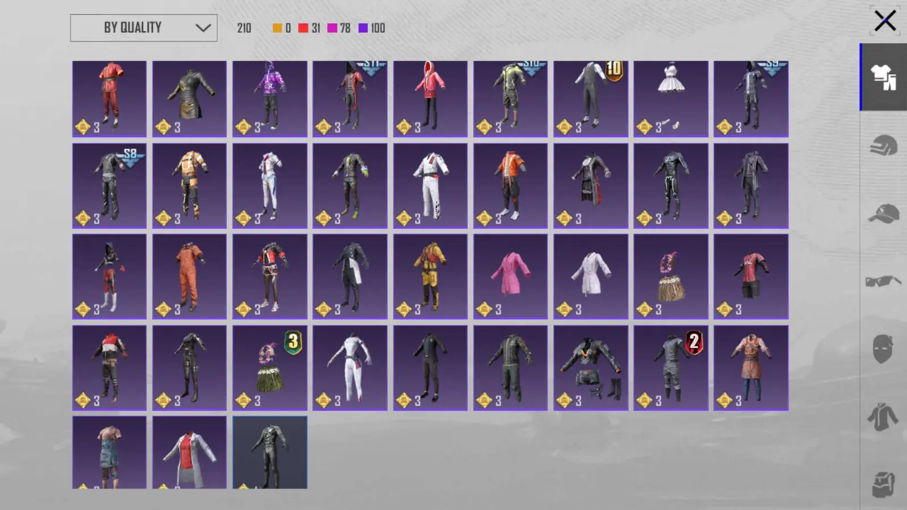Select the white dress outfit thumbnail
Image resolution: width=907 pixels, height=510 pixels.
click(671, 99)
